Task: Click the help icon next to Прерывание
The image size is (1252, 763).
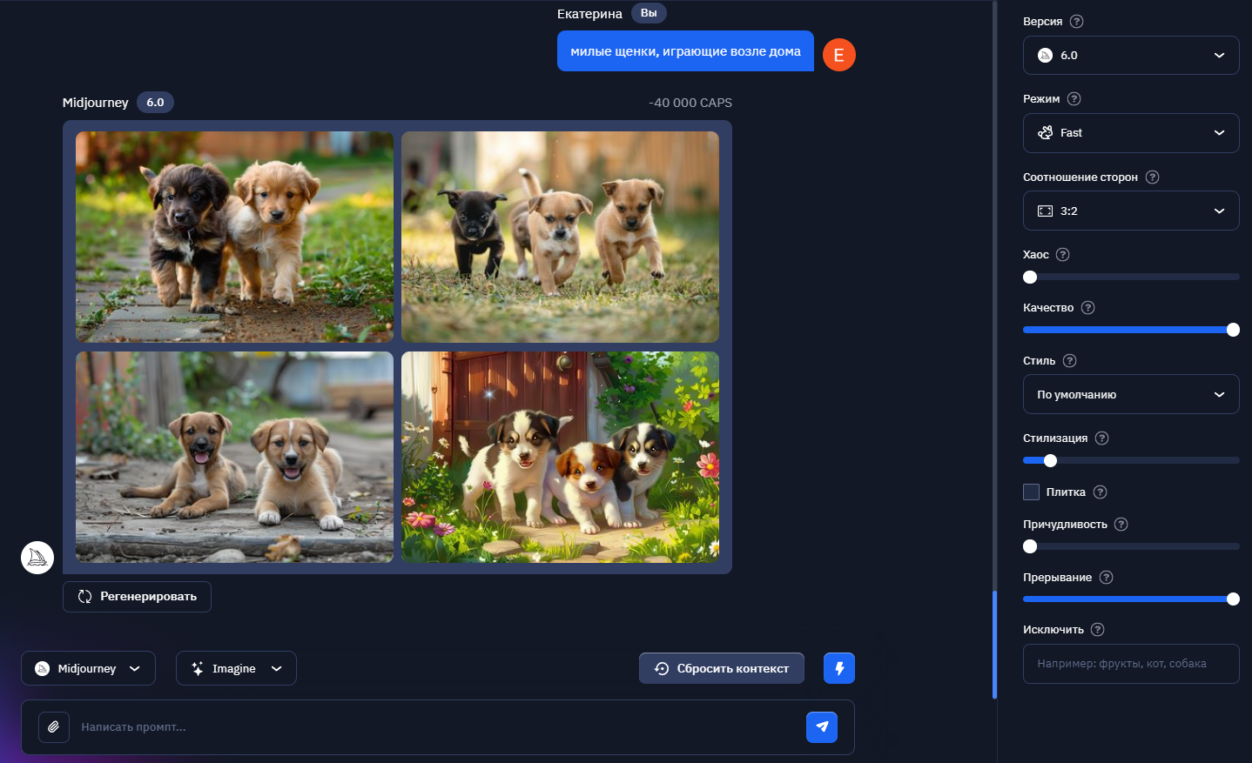Action: 1106,578
